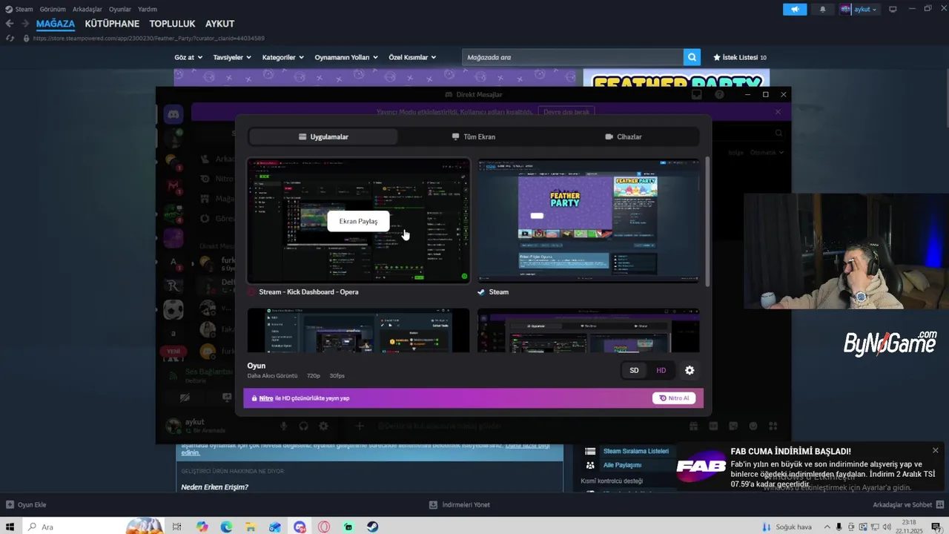Expand the Otomatik dropdown in Discord

(767, 152)
